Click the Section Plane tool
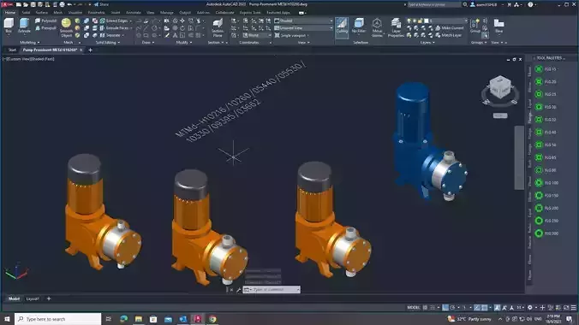This screenshot has width=579, height=325. pyautogui.click(x=218, y=27)
